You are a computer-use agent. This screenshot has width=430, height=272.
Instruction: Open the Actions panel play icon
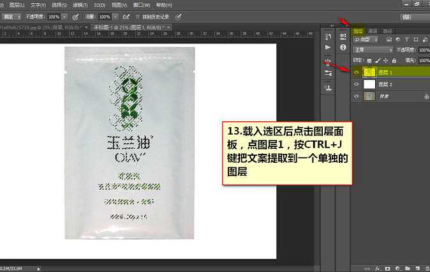(x=328, y=47)
